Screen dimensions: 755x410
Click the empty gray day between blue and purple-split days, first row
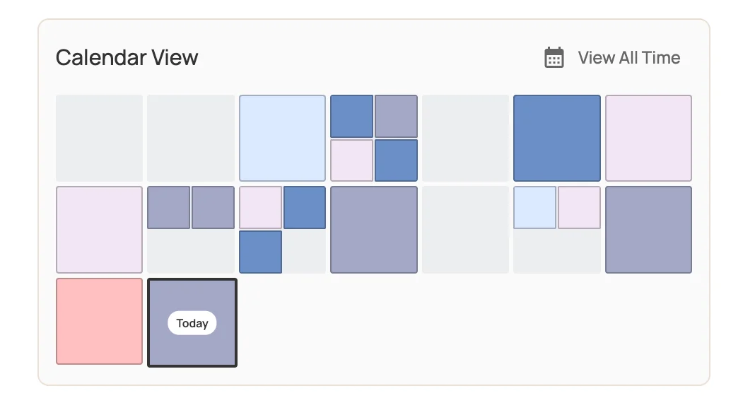pyautogui.click(x=465, y=138)
